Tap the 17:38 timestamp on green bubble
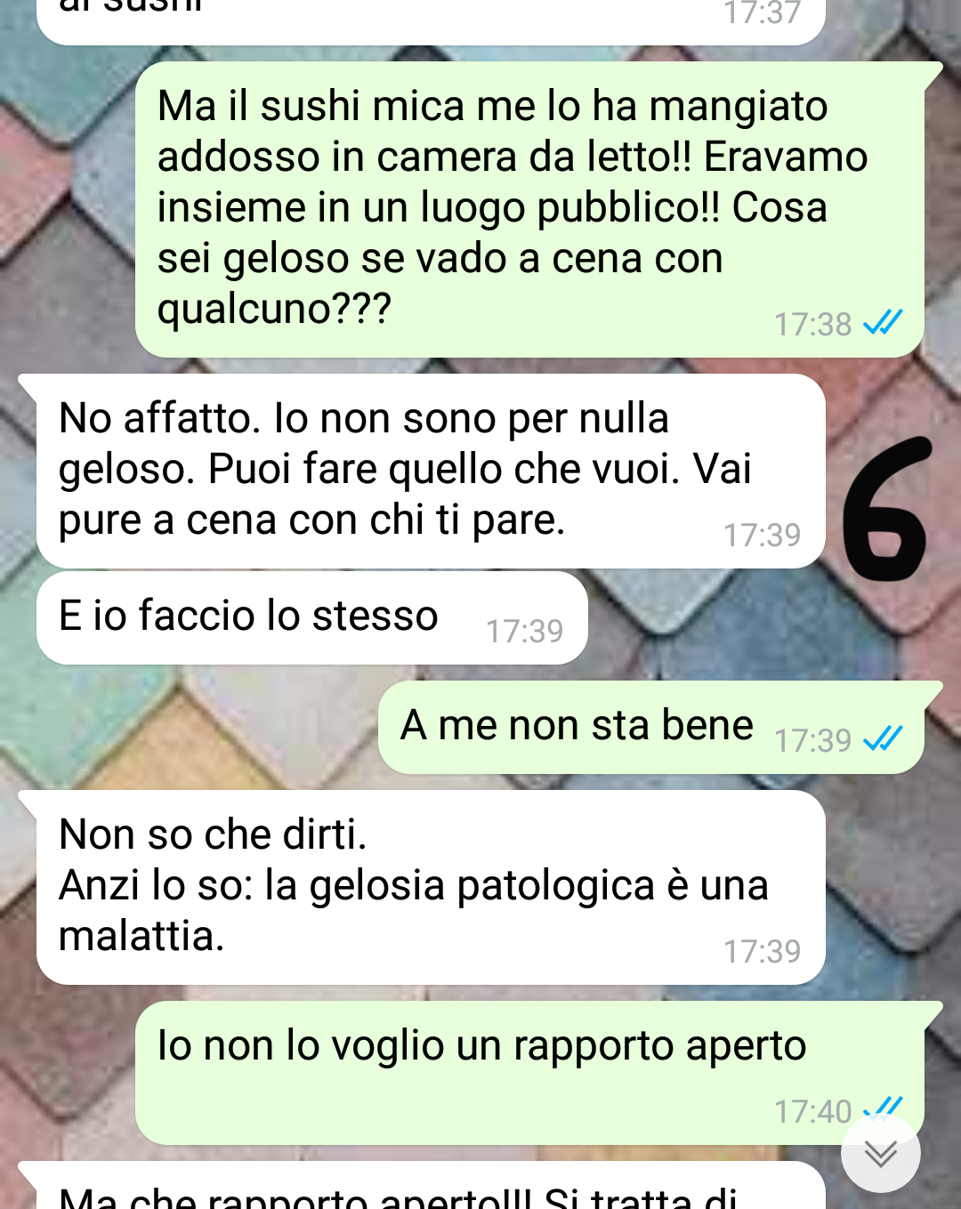Viewport: 961px width, 1209px height. [812, 325]
